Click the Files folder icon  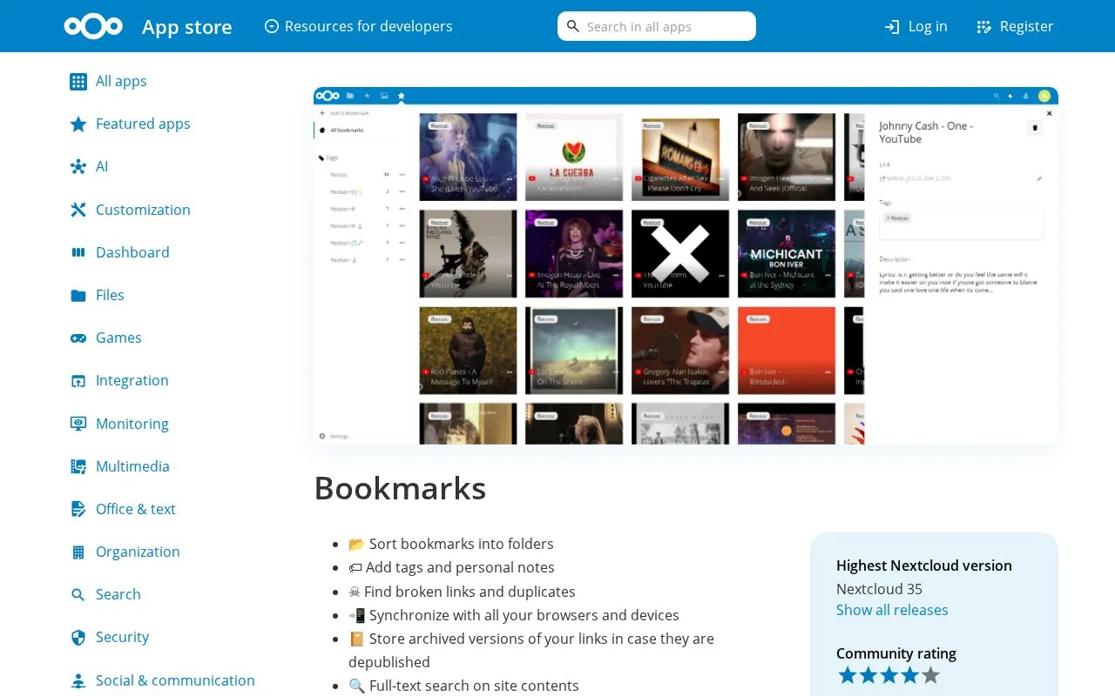pos(78,295)
